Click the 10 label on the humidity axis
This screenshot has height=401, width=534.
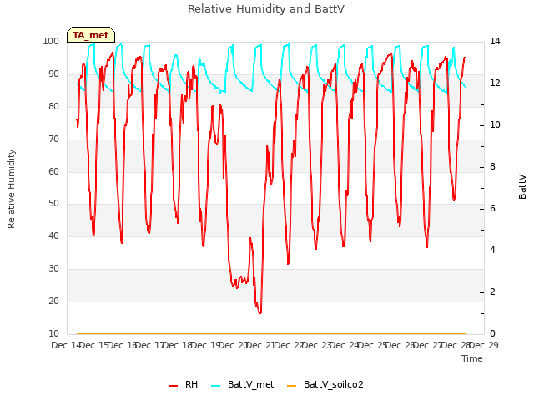point(53,333)
